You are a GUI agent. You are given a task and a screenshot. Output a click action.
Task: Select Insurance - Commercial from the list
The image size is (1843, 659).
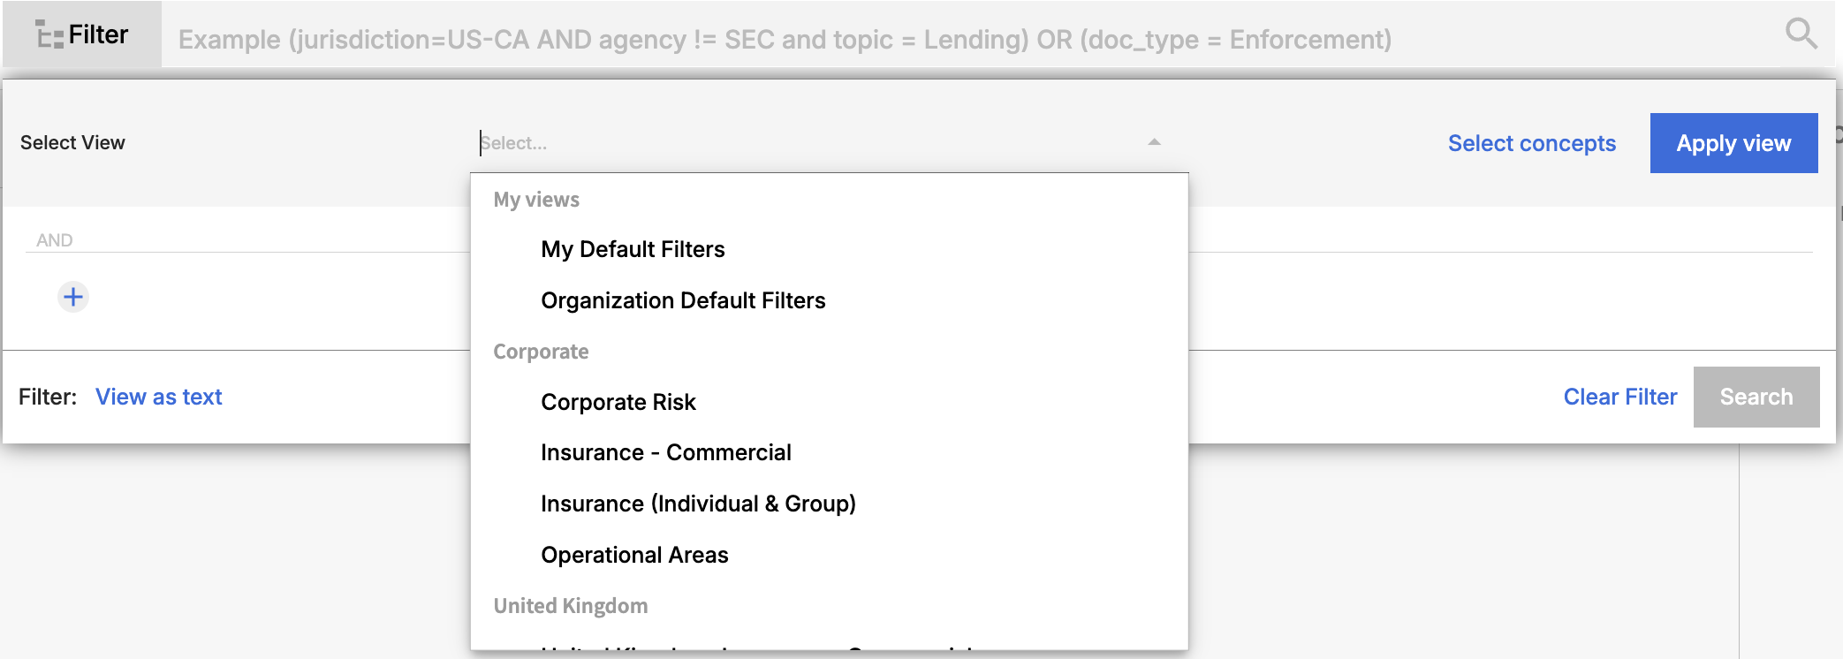point(666,453)
